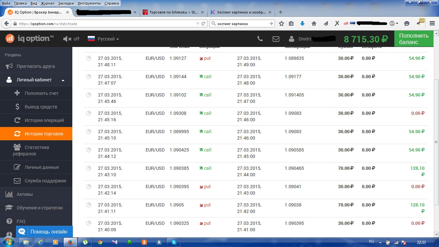Switch to Хостинг картинок tab
This screenshot has height=247, width=439.
click(241, 12)
